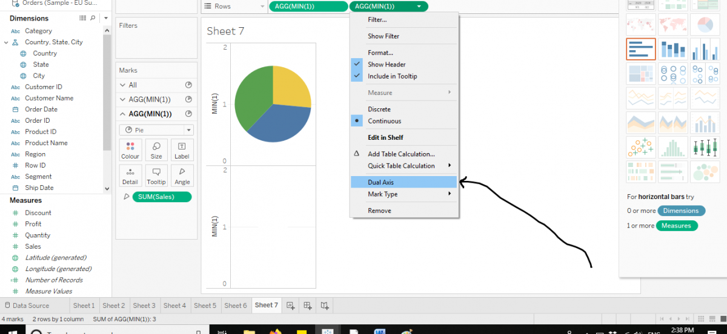
Task: Switch to Sheet 6 tab
Action: (x=236, y=306)
